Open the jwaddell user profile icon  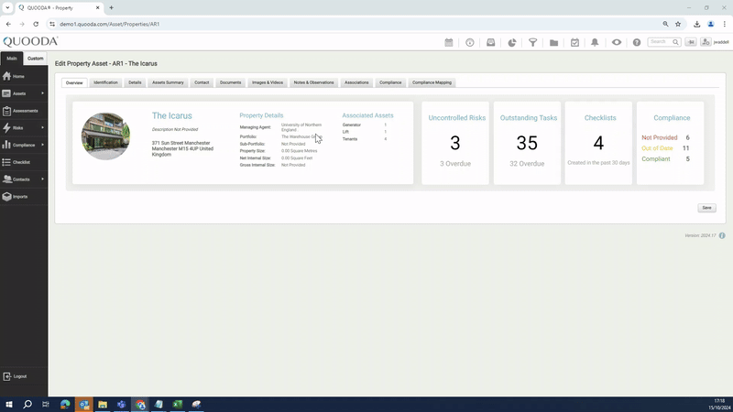click(705, 42)
